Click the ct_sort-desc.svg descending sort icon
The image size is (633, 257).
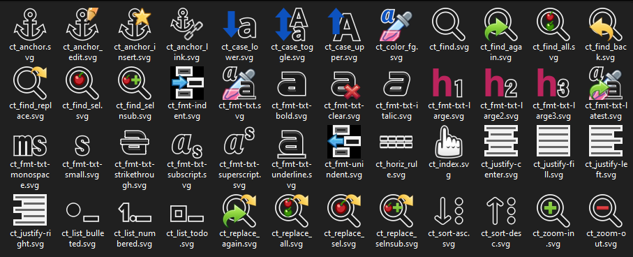pyautogui.click(x=501, y=210)
